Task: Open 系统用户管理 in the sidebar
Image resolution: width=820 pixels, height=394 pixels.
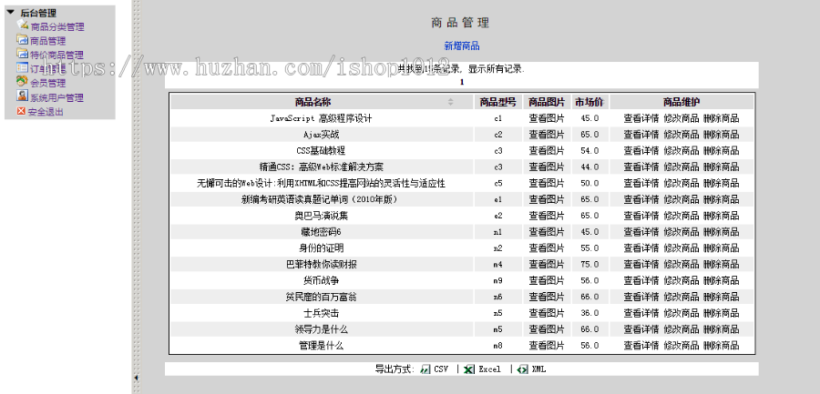Action: [x=56, y=97]
